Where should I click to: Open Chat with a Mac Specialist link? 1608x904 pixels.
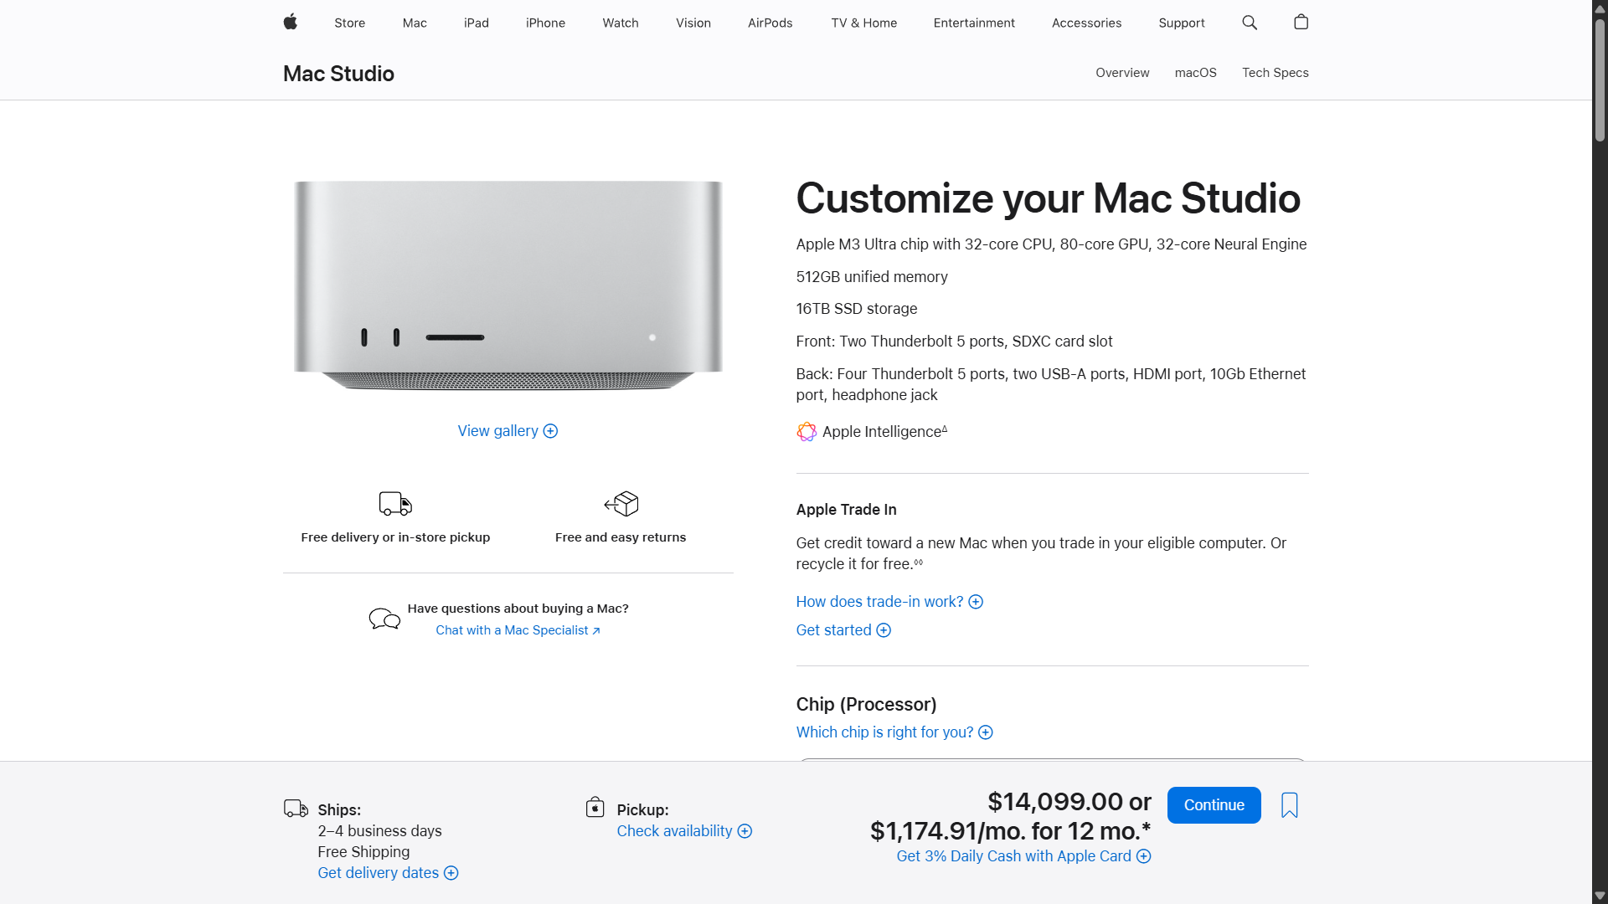518,630
